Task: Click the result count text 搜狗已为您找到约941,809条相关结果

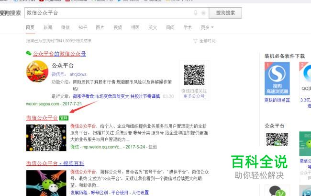Action: tap(59, 41)
